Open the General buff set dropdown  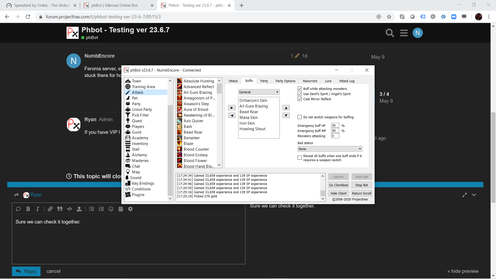click(259, 92)
